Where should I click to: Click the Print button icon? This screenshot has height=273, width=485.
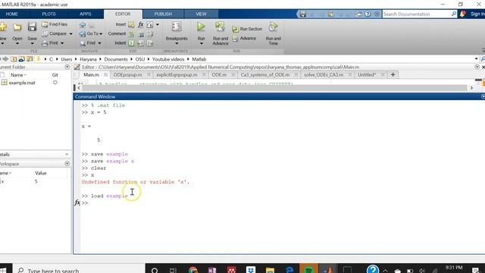pos(45,43)
